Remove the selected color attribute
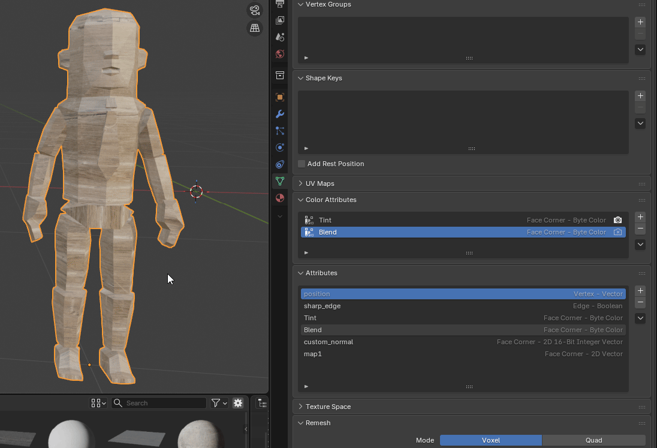The height and width of the screenshot is (448, 657). point(640,228)
